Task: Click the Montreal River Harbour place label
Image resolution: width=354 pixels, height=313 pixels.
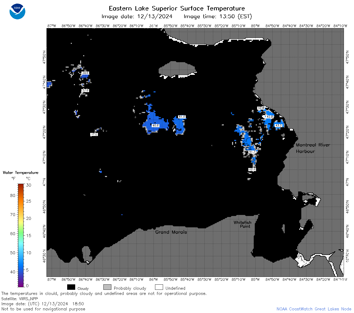Action: [313, 148]
